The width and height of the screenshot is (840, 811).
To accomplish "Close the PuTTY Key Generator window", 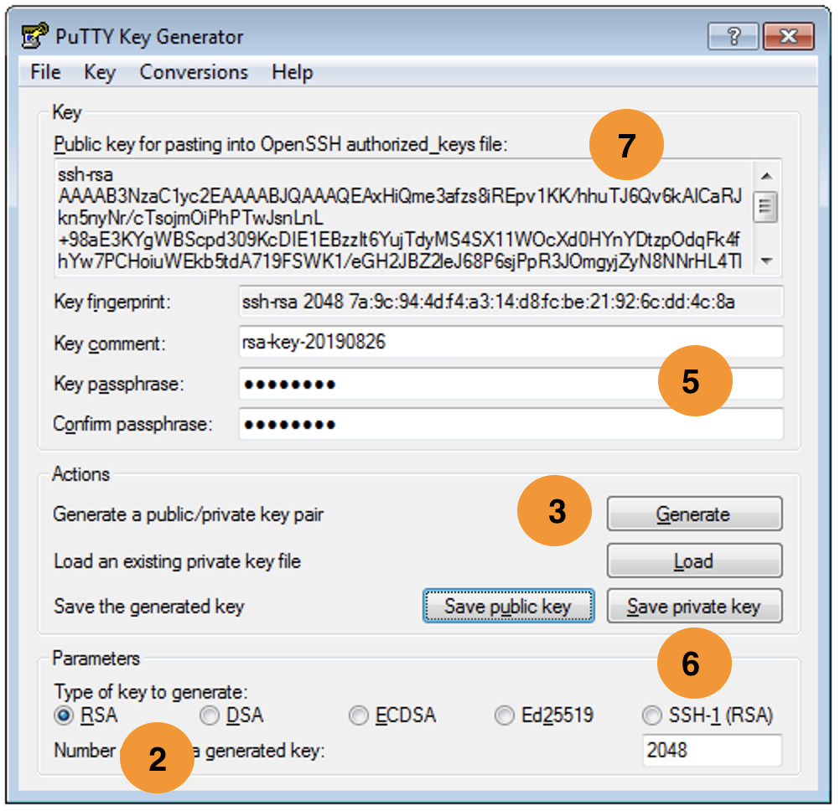I will [x=789, y=36].
